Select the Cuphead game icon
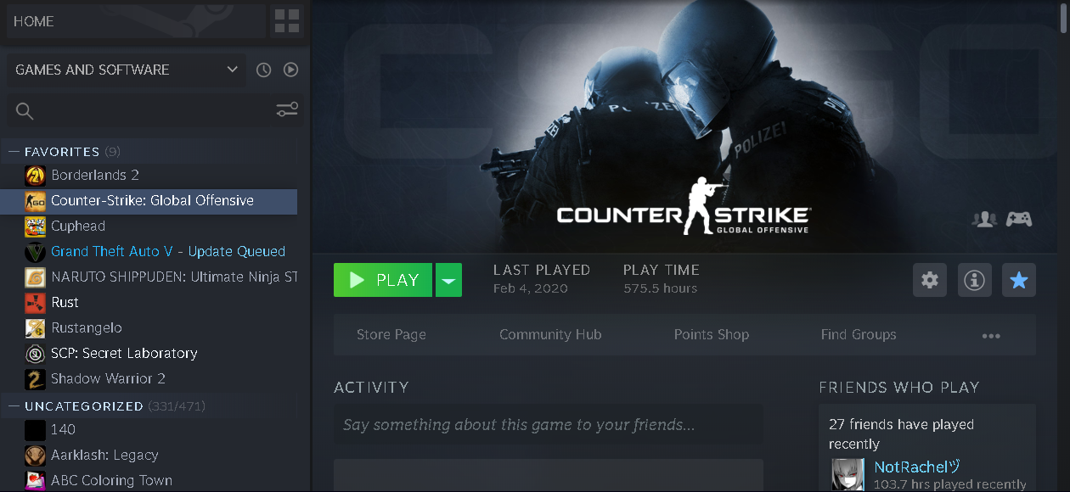1070x492 pixels. tap(35, 226)
